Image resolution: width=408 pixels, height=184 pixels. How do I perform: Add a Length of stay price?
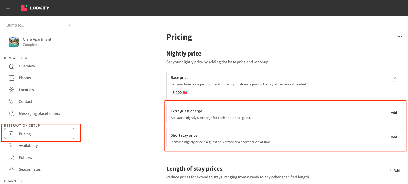pyautogui.click(x=395, y=170)
